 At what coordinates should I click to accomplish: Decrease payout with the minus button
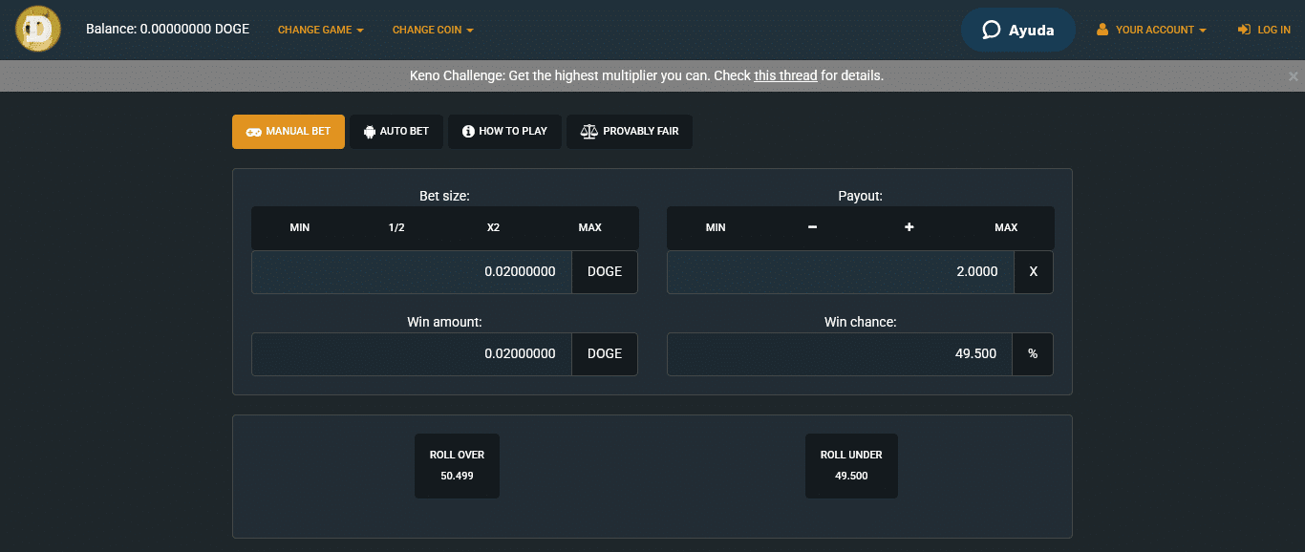[812, 227]
